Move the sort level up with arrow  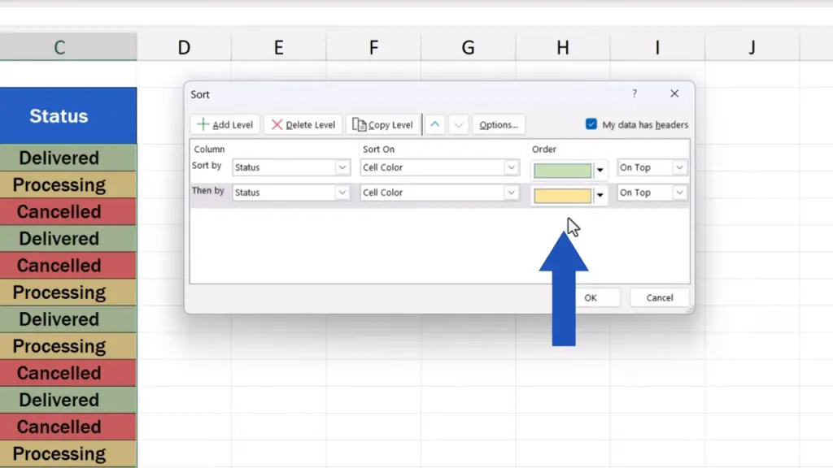(435, 125)
